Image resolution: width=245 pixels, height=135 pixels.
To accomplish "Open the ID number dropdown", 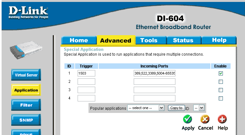I will pyautogui.click(x=199, y=108).
